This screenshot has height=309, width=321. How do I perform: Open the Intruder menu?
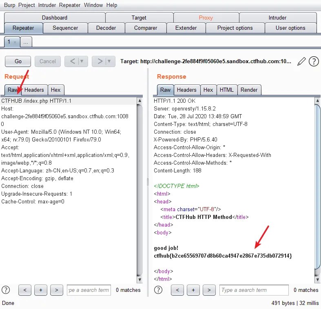(x=47, y=5)
